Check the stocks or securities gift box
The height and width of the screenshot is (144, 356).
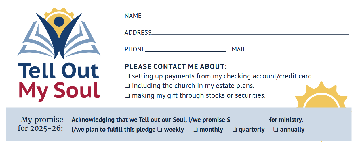pos(127,95)
